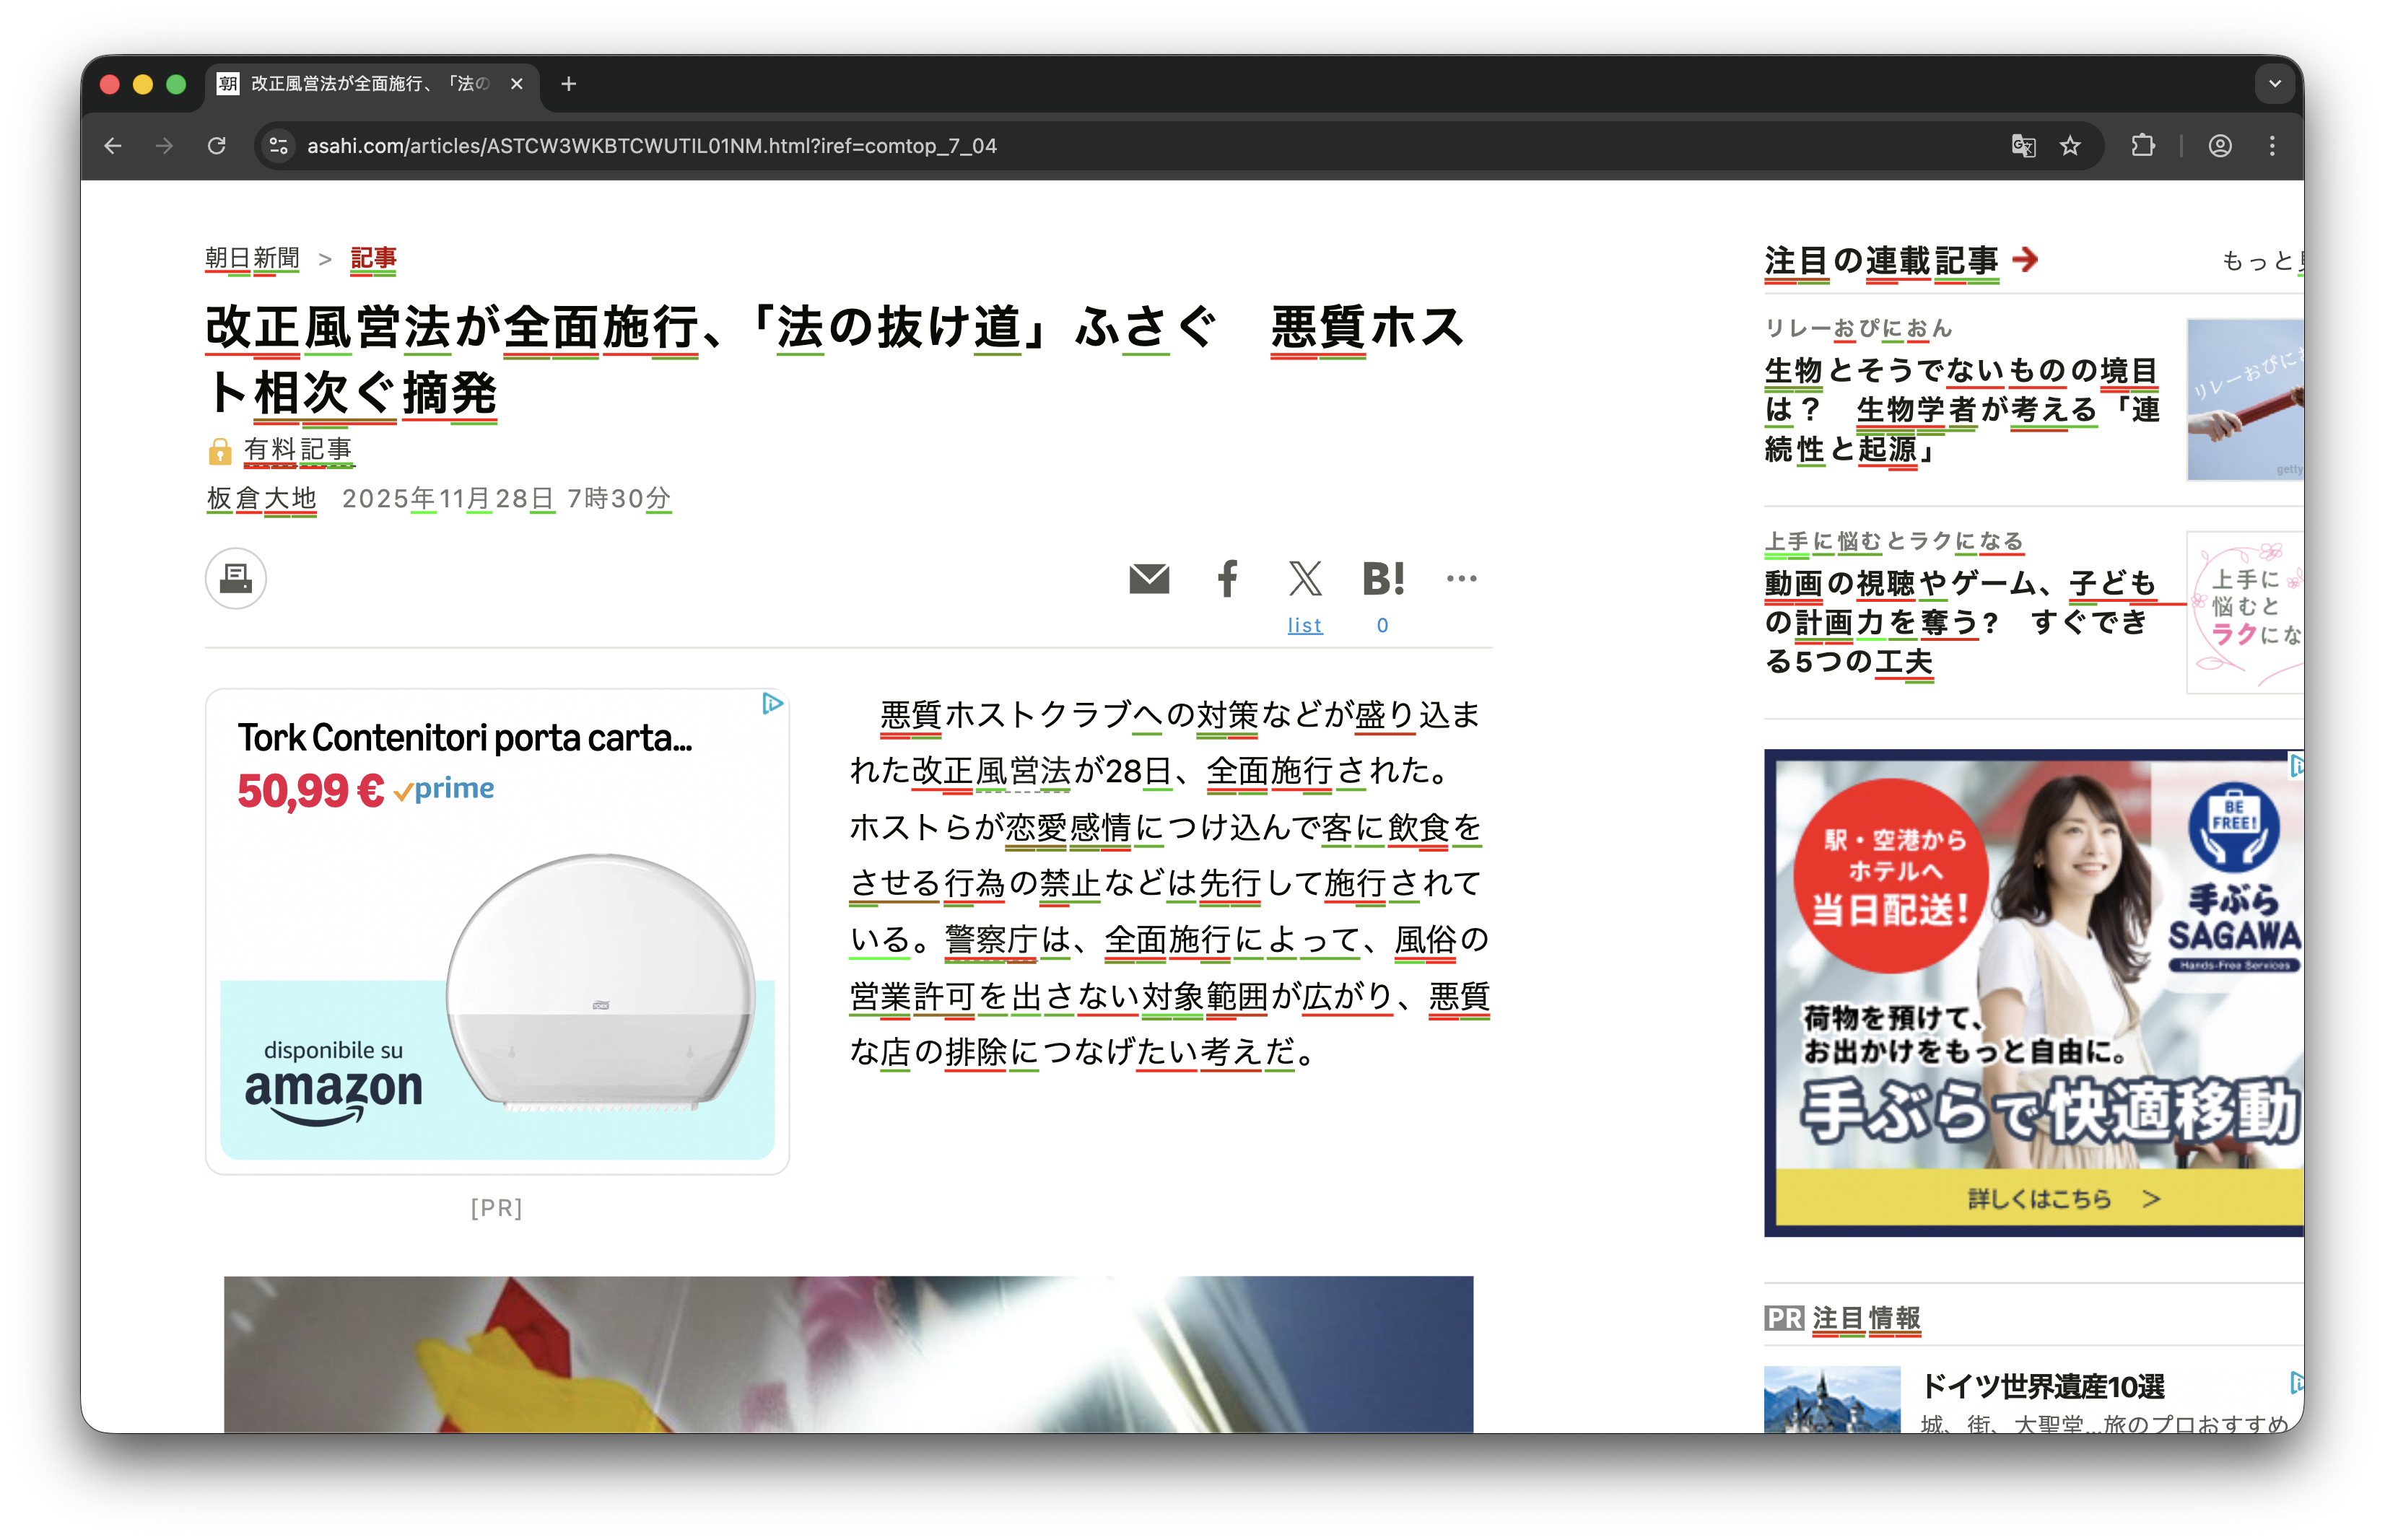
Task: Share article on X icon
Action: (1305, 578)
